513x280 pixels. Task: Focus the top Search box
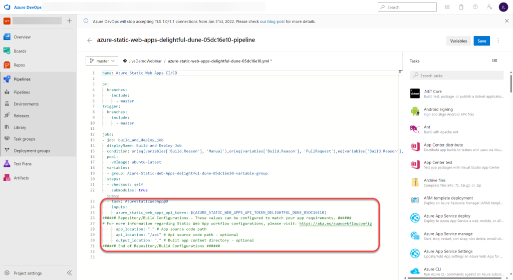407,7
